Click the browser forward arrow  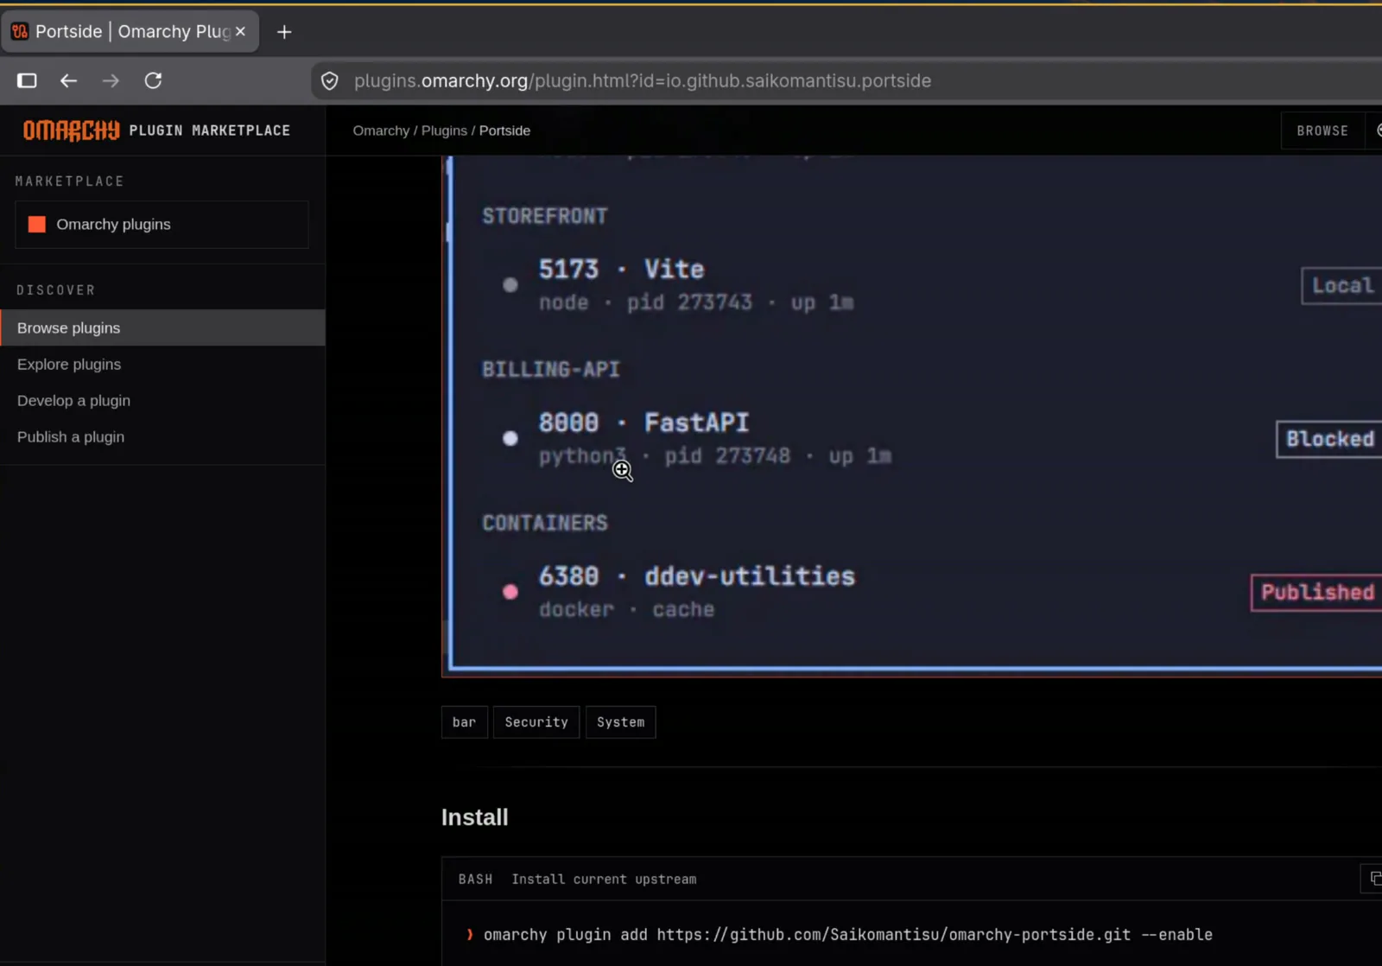(x=111, y=80)
